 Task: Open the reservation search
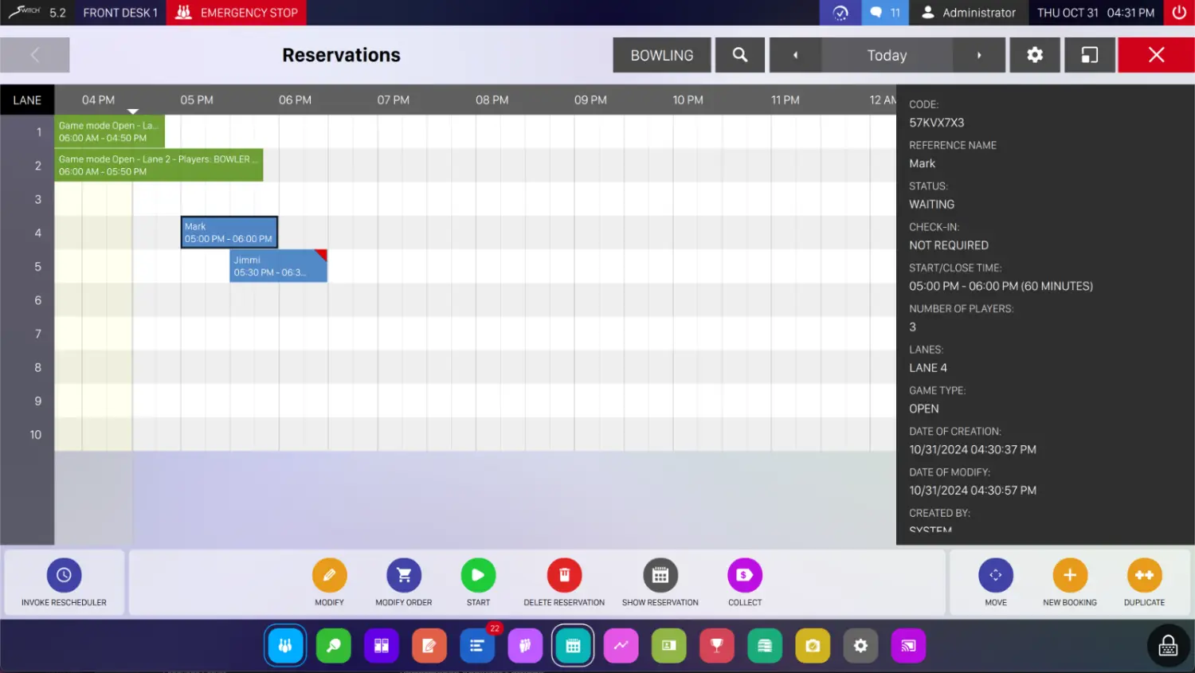(x=740, y=55)
